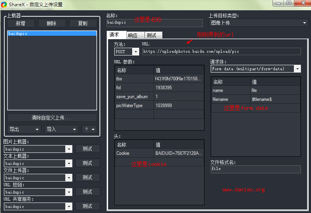Click 清除自定义上传... button
Image resolution: width=311 pixels, height=213 pixels.
[x=52, y=118]
